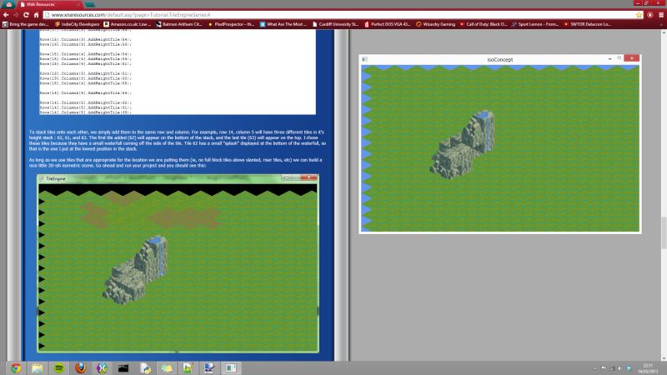This screenshot has width=667, height=375.
Task: Click the waterfall rock in isoConcept window
Action: [464, 144]
